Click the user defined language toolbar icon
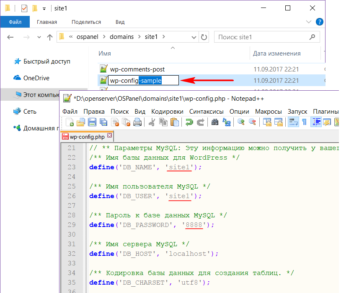Viewport: 341px width, 293px height. (x=327, y=122)
